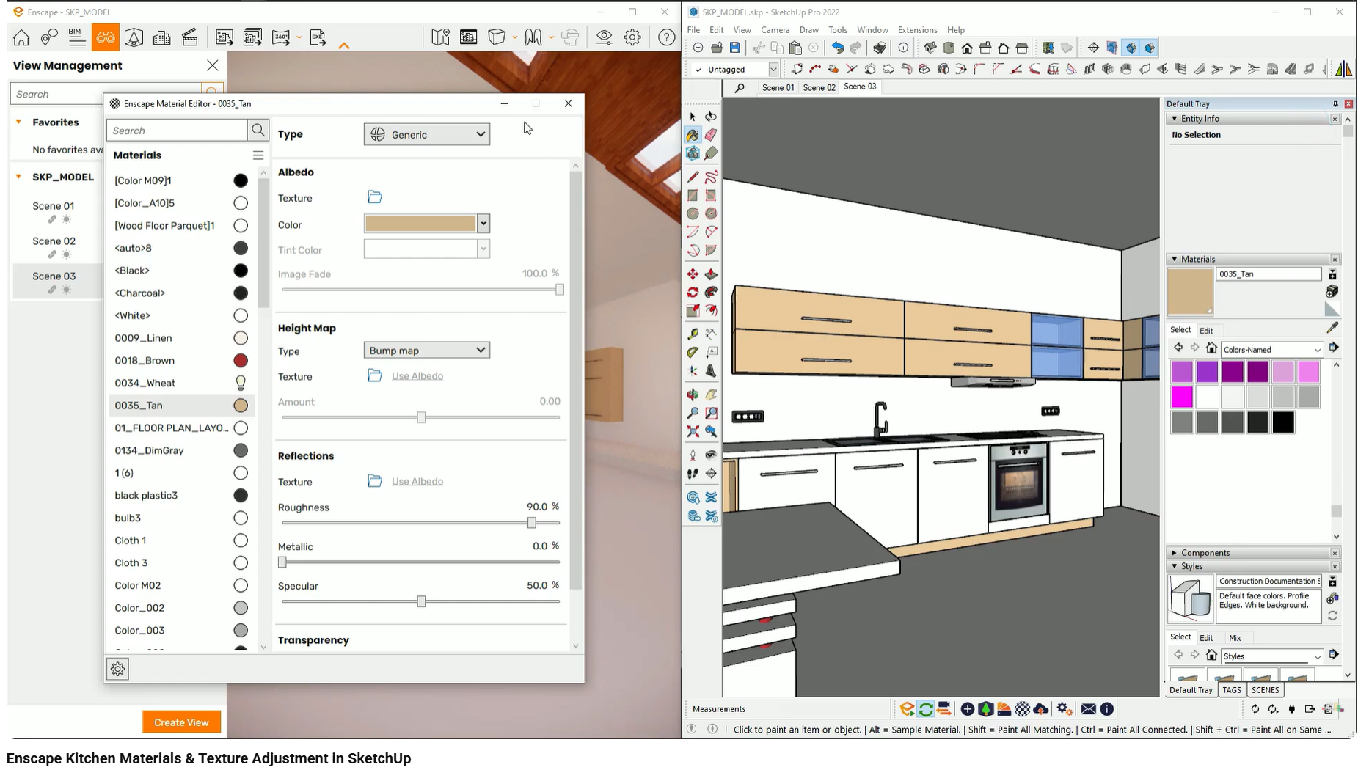Select the Zoom tool in SketchUp's toolbar
The image size is (1358, 770).
[x=693, y=413]
